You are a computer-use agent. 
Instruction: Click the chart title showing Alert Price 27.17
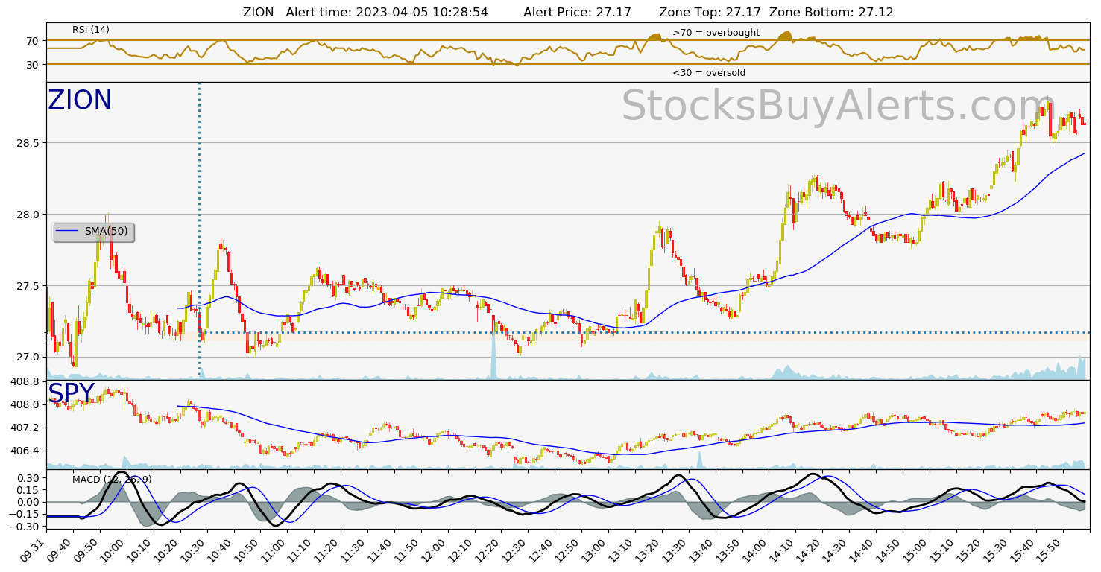[x=577, y=13]
